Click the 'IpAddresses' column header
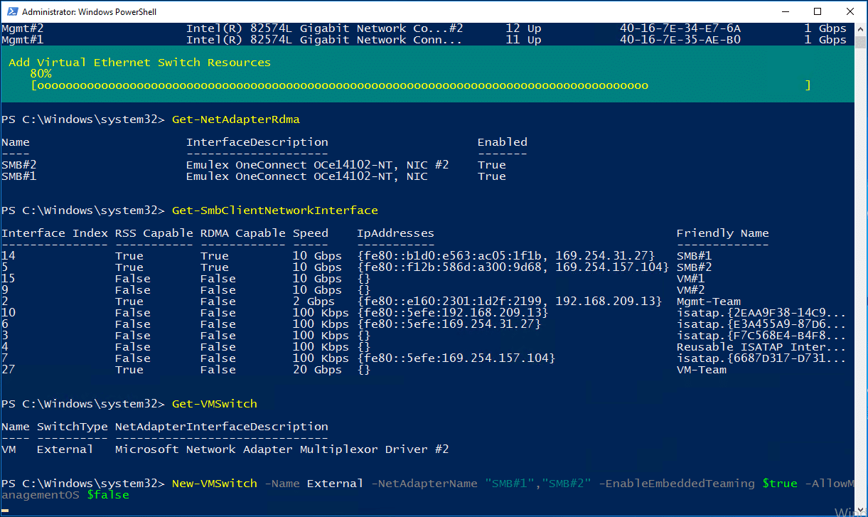Image resolution: width=868 pixels, height=517 pixels. (396, 233)
